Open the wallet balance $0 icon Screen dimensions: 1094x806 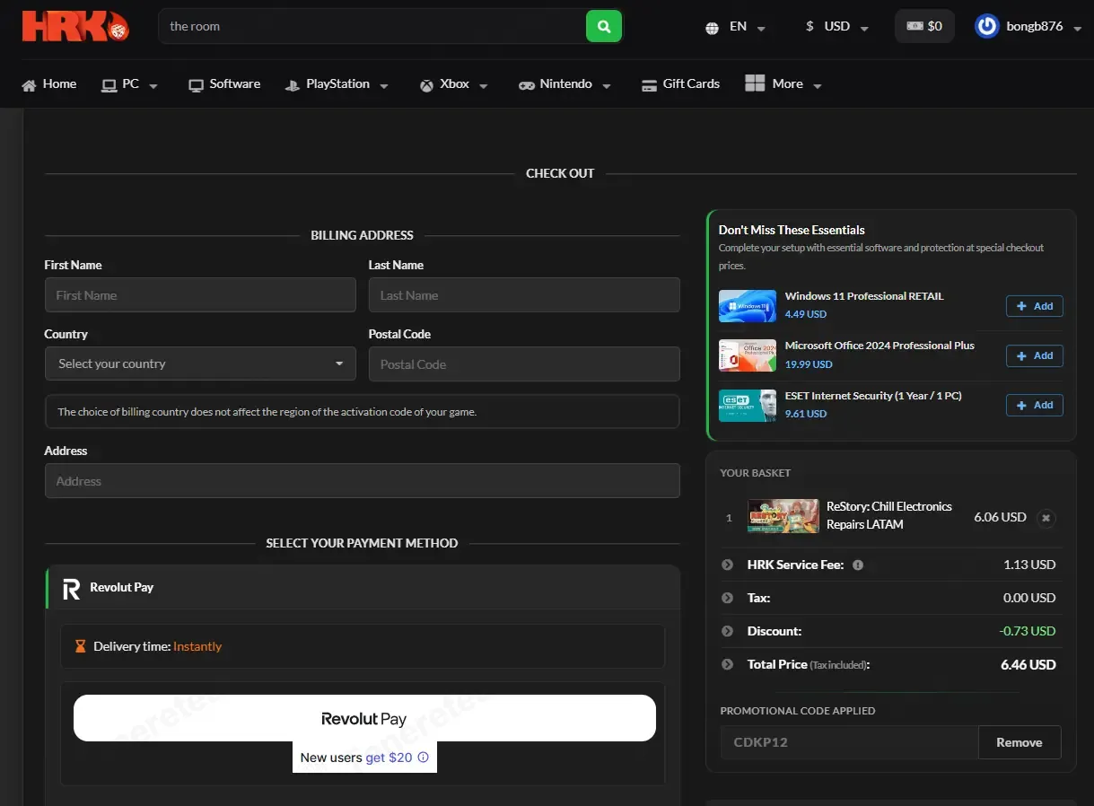point(924,26)
